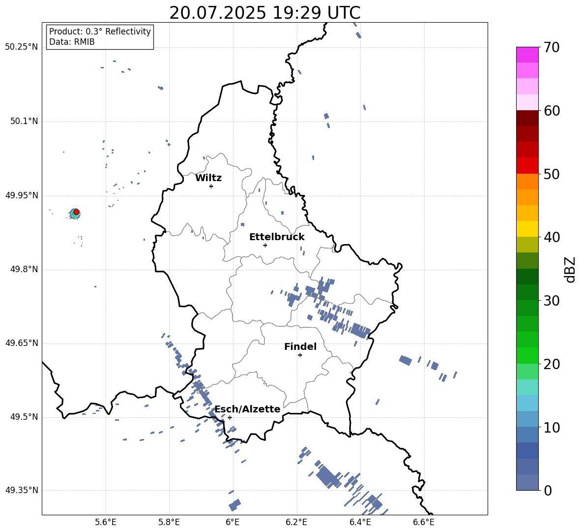
Task: Click the 60 value on the colorbar
Action: (x=552, y=111)
